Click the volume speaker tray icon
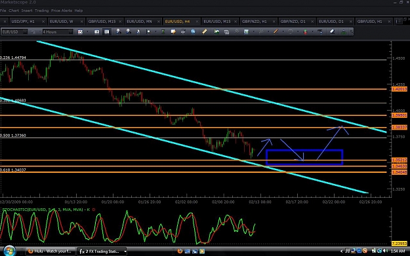This screenshot has width=410, height=256. pos(385,251)
